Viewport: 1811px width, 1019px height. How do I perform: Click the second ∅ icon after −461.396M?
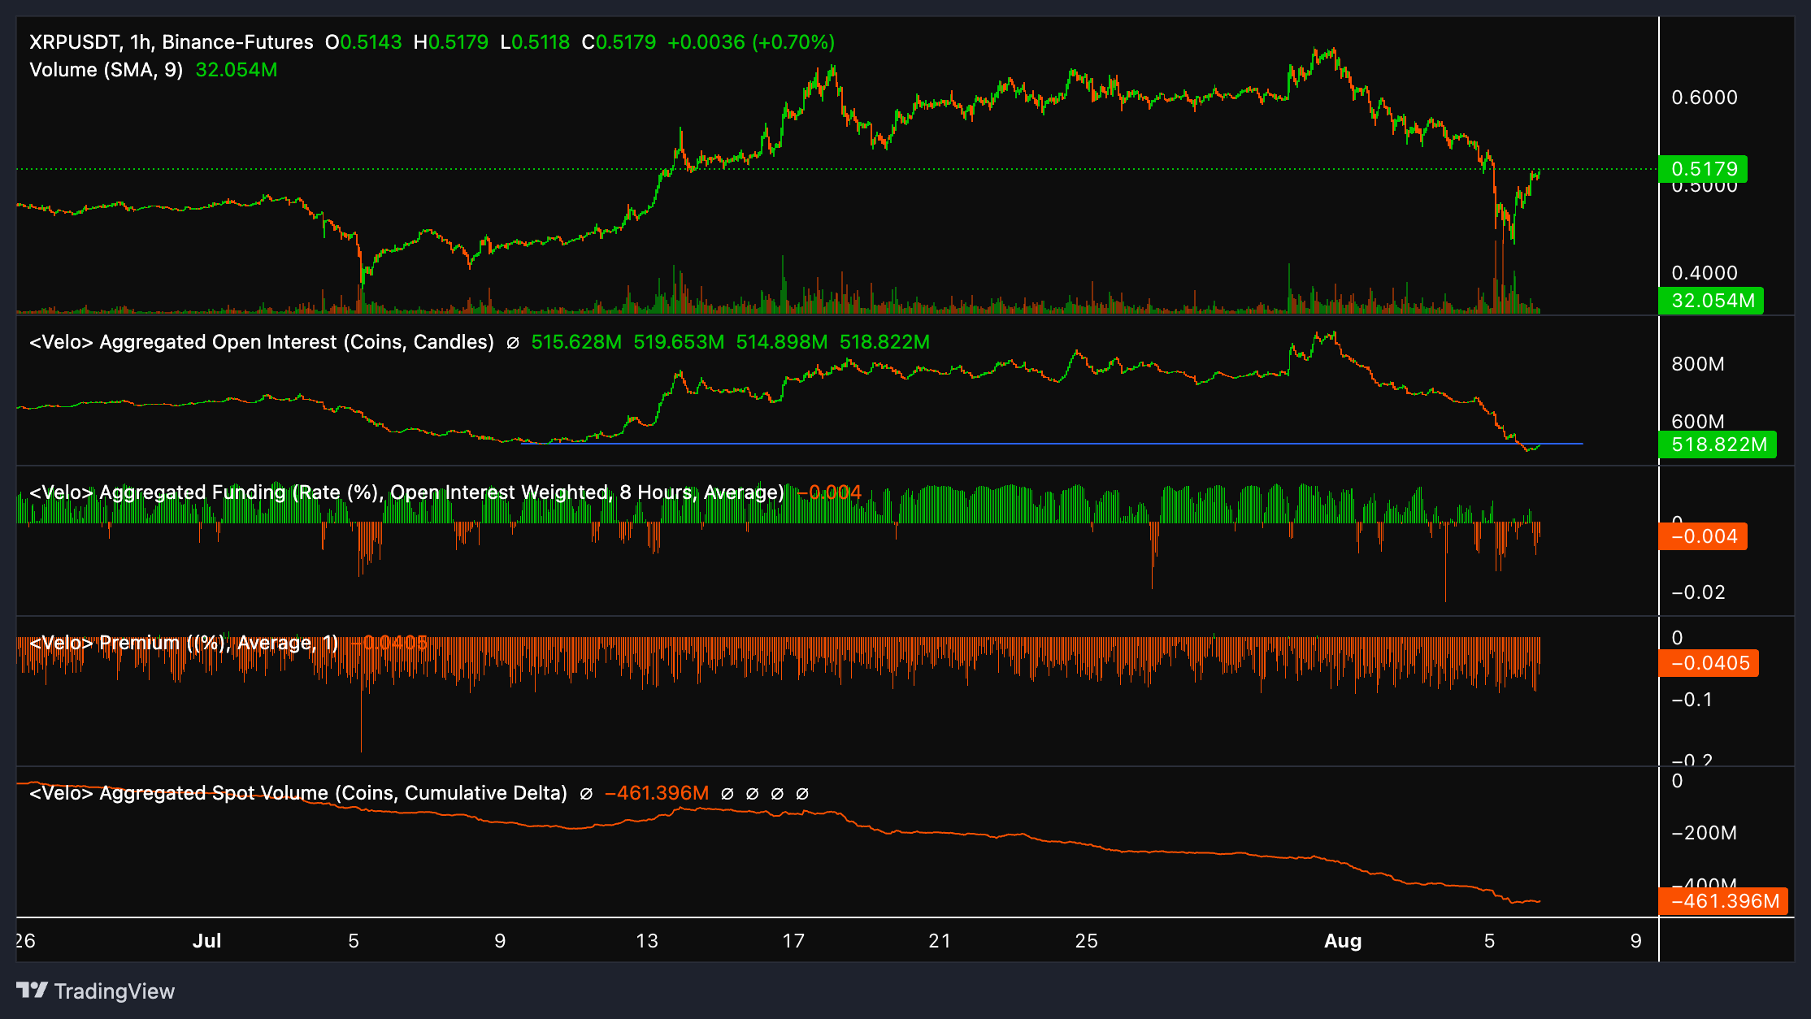(752, 793)
